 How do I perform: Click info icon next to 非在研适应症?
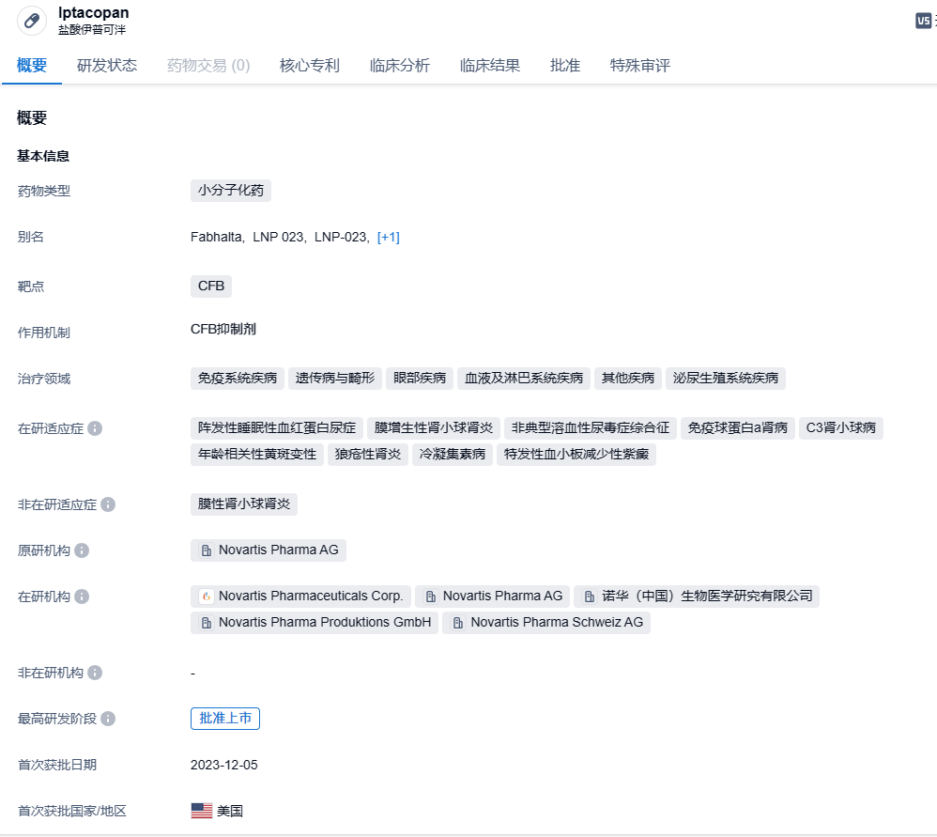(x=108, y=504)
